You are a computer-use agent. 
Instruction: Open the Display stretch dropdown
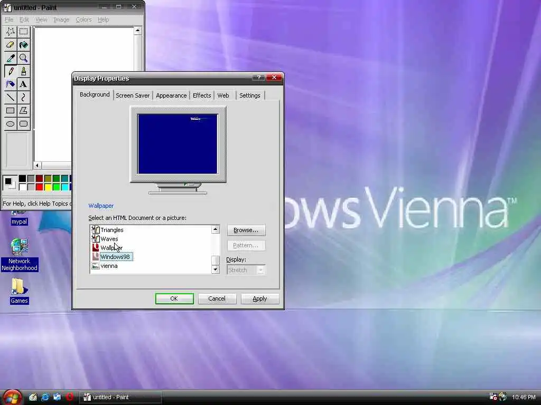pos(261,270)
